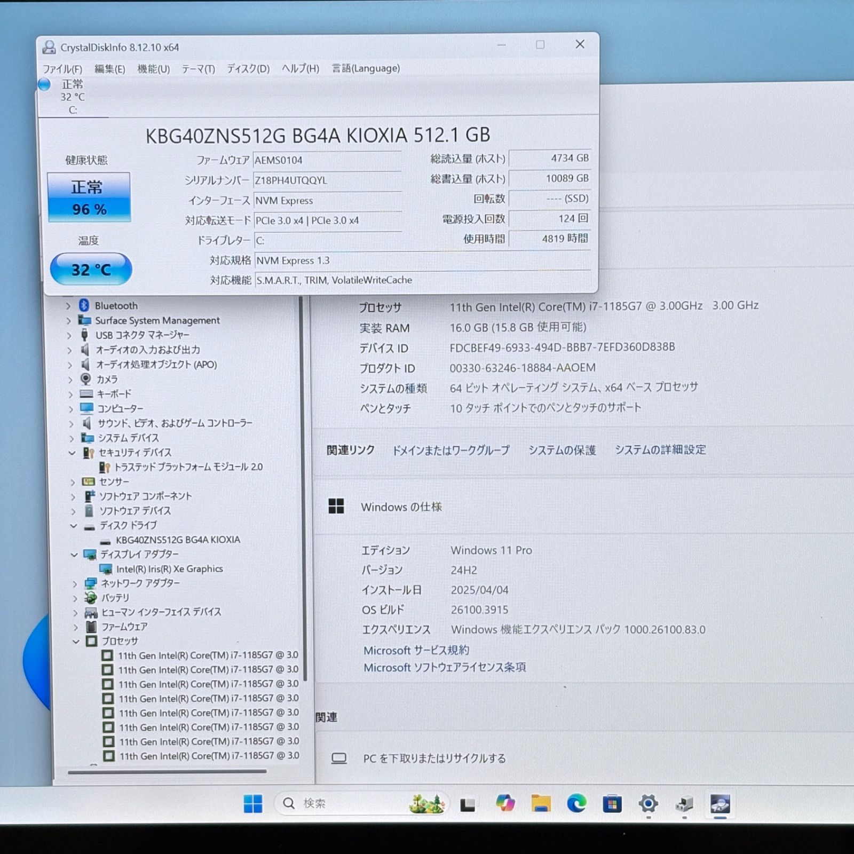
Task: Collapse the ディスプレイ アダプター node
Action: pos(74,555)
